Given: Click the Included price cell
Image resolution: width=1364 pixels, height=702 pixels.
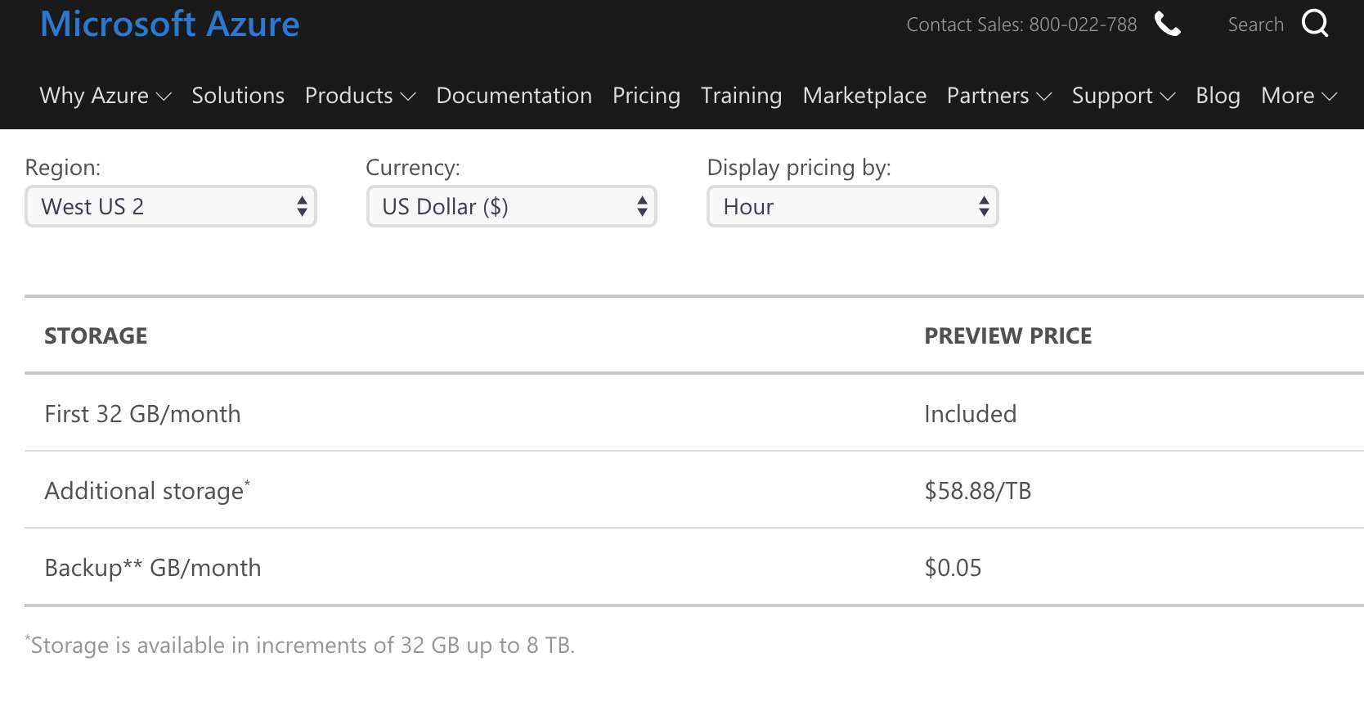Looking at the screenshot, I should [x=970, y=413].
